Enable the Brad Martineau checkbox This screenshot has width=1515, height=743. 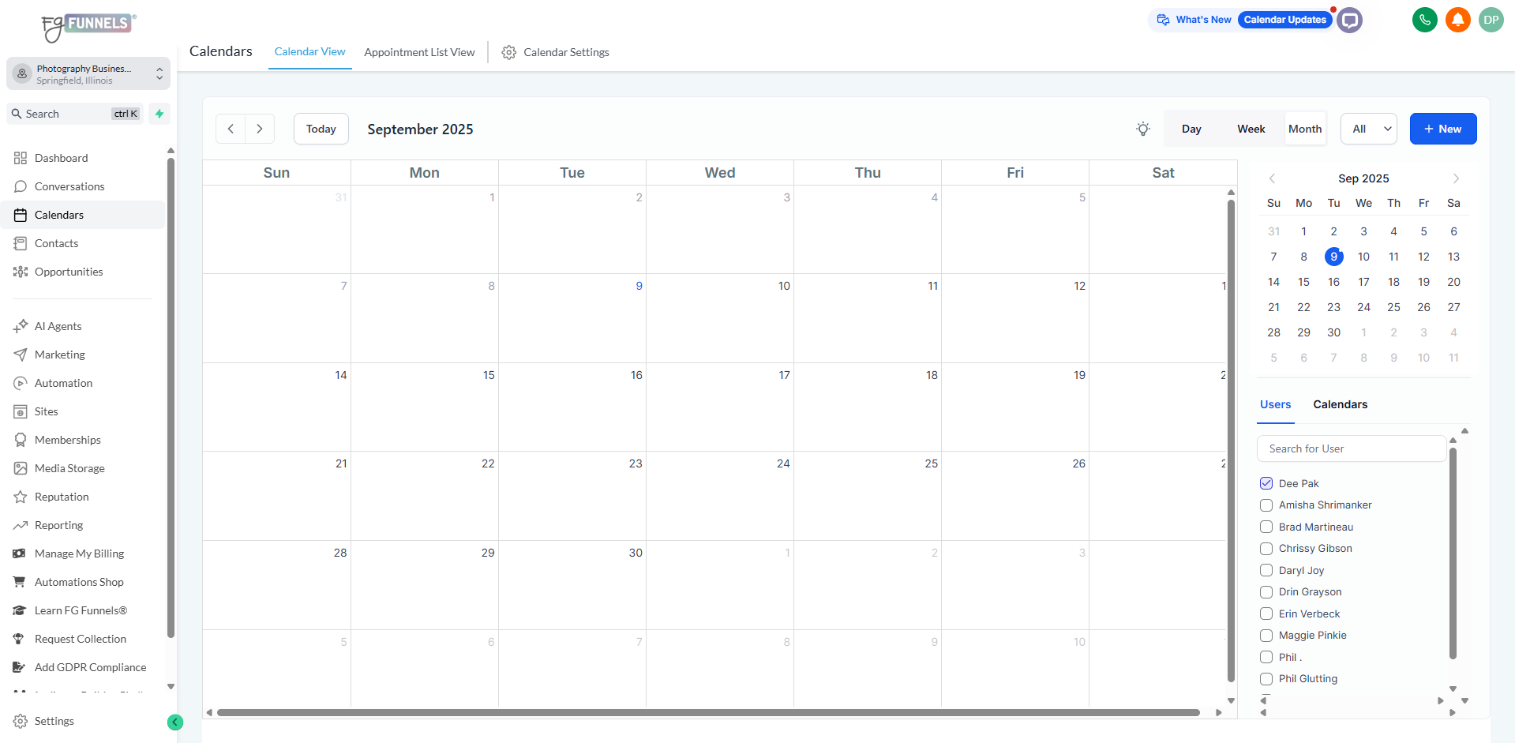(1266, 527)
